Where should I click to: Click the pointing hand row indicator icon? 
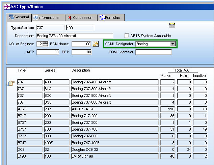11,83
